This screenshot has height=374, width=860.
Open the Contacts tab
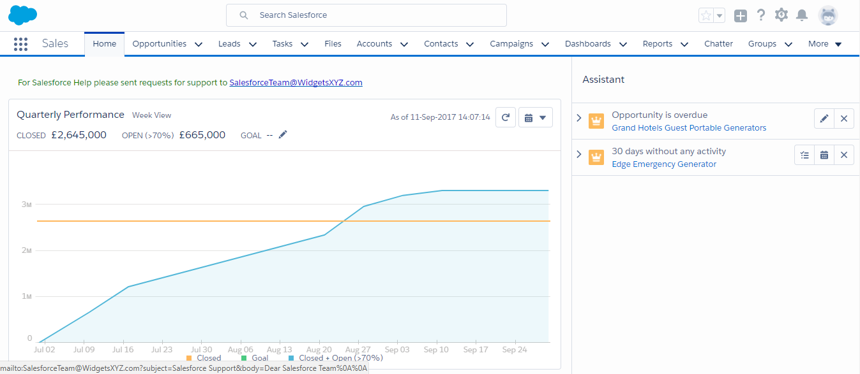(441, 44)
